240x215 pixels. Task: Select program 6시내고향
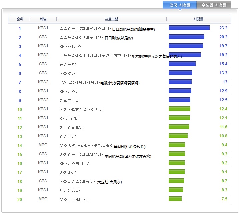click(69, 118)
